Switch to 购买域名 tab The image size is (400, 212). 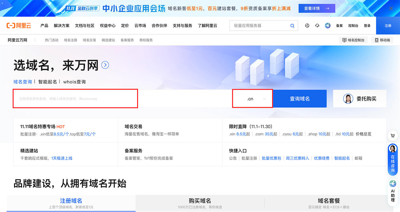(200, 203)
